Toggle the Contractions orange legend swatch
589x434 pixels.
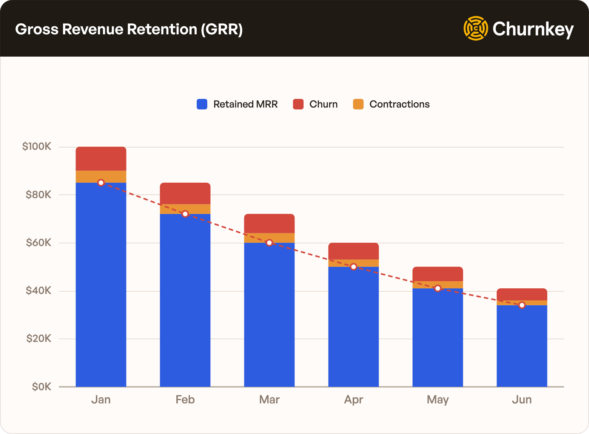[x=358, y=104]
